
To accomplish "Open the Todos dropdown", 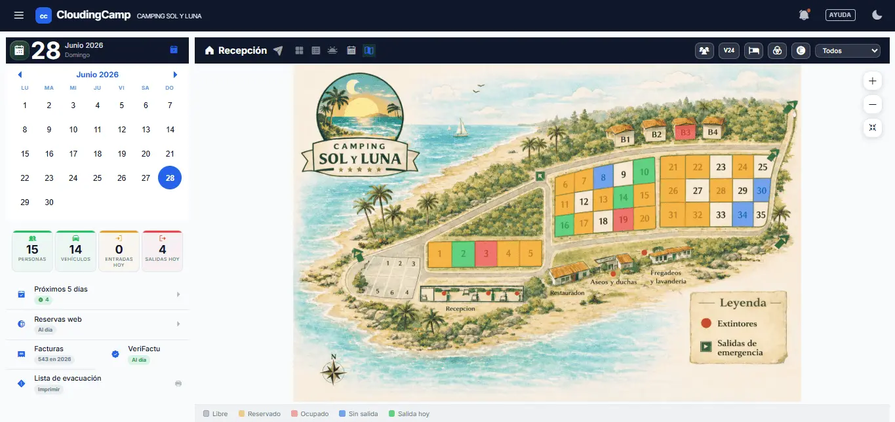I will point(847,50).
